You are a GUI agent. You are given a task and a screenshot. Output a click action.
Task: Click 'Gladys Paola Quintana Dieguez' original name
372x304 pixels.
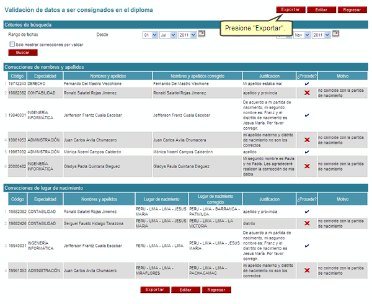point(92,166)
